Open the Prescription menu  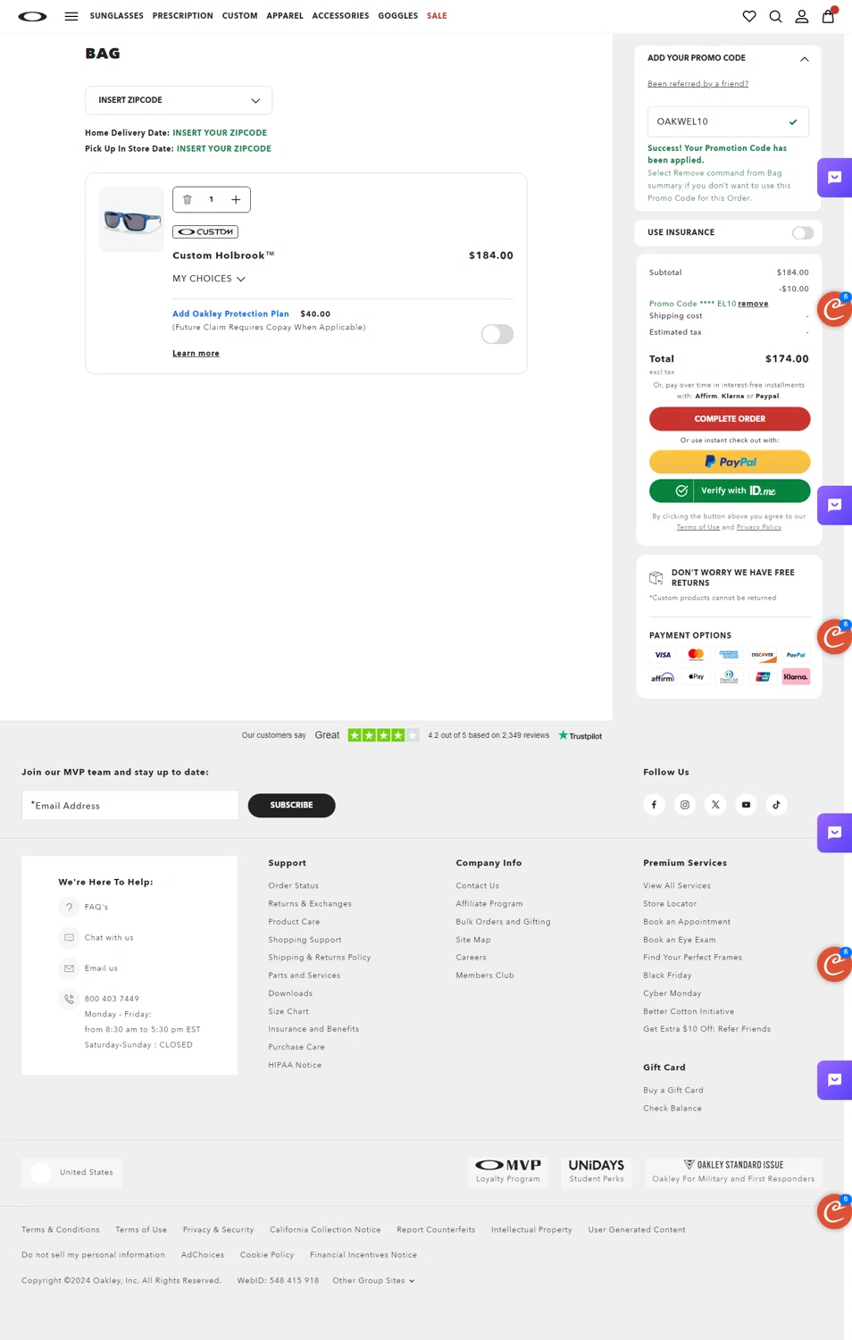pyautogui.click(x=182, y=16)
